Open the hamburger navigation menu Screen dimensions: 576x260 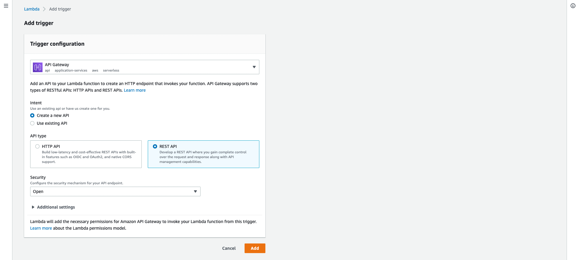click(6, 6)
